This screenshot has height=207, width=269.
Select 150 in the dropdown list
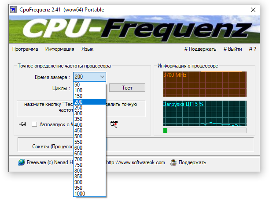click(89, 96)
